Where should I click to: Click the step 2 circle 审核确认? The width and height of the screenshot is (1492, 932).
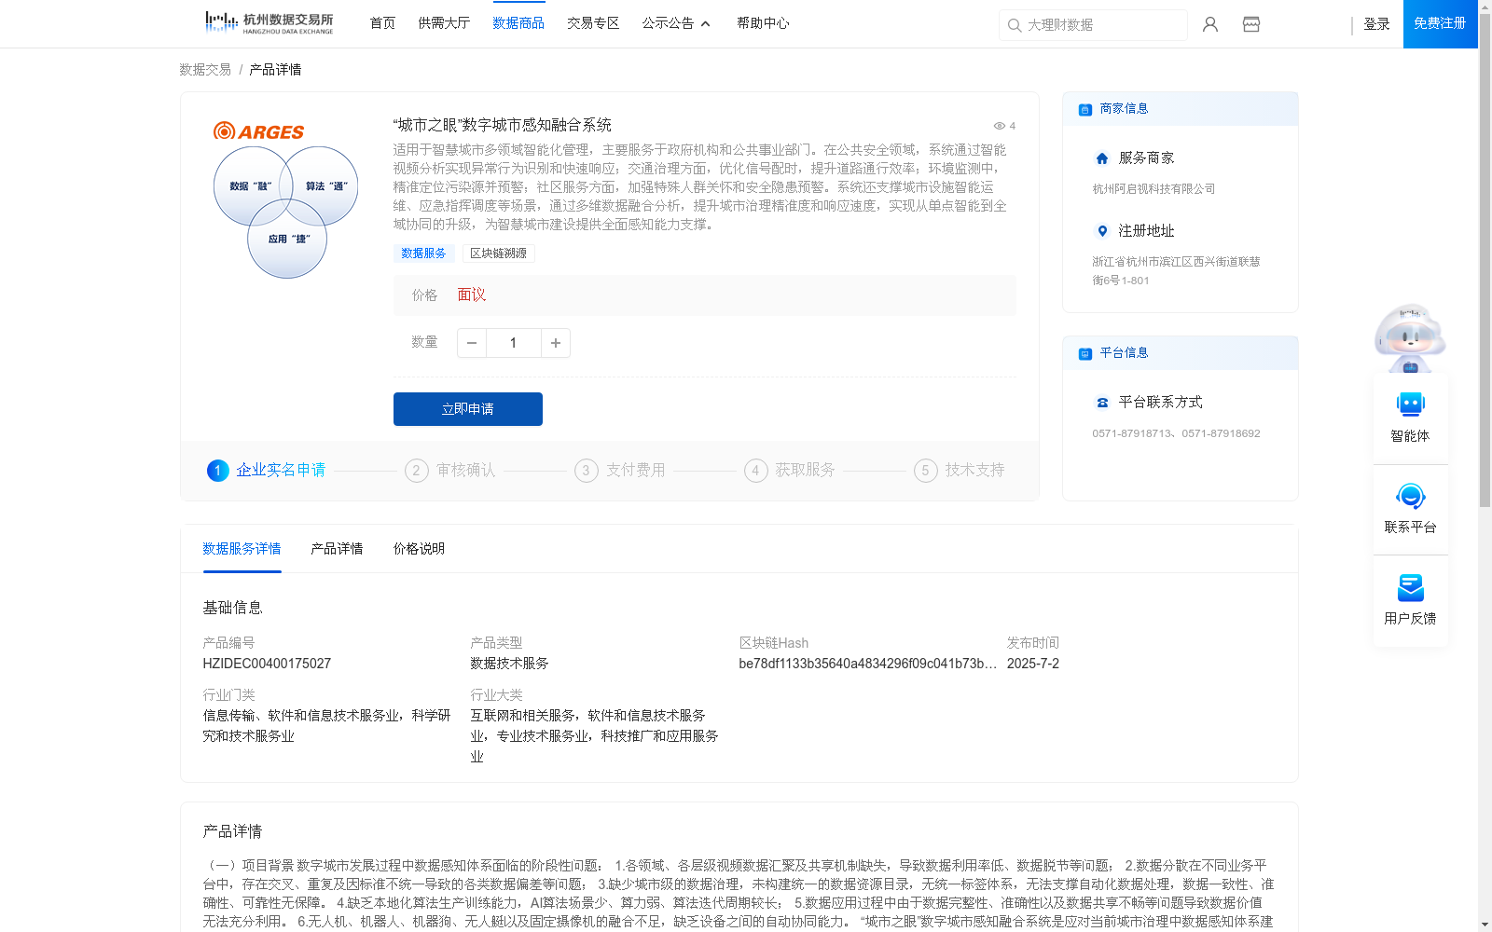(x=417, y=471)
